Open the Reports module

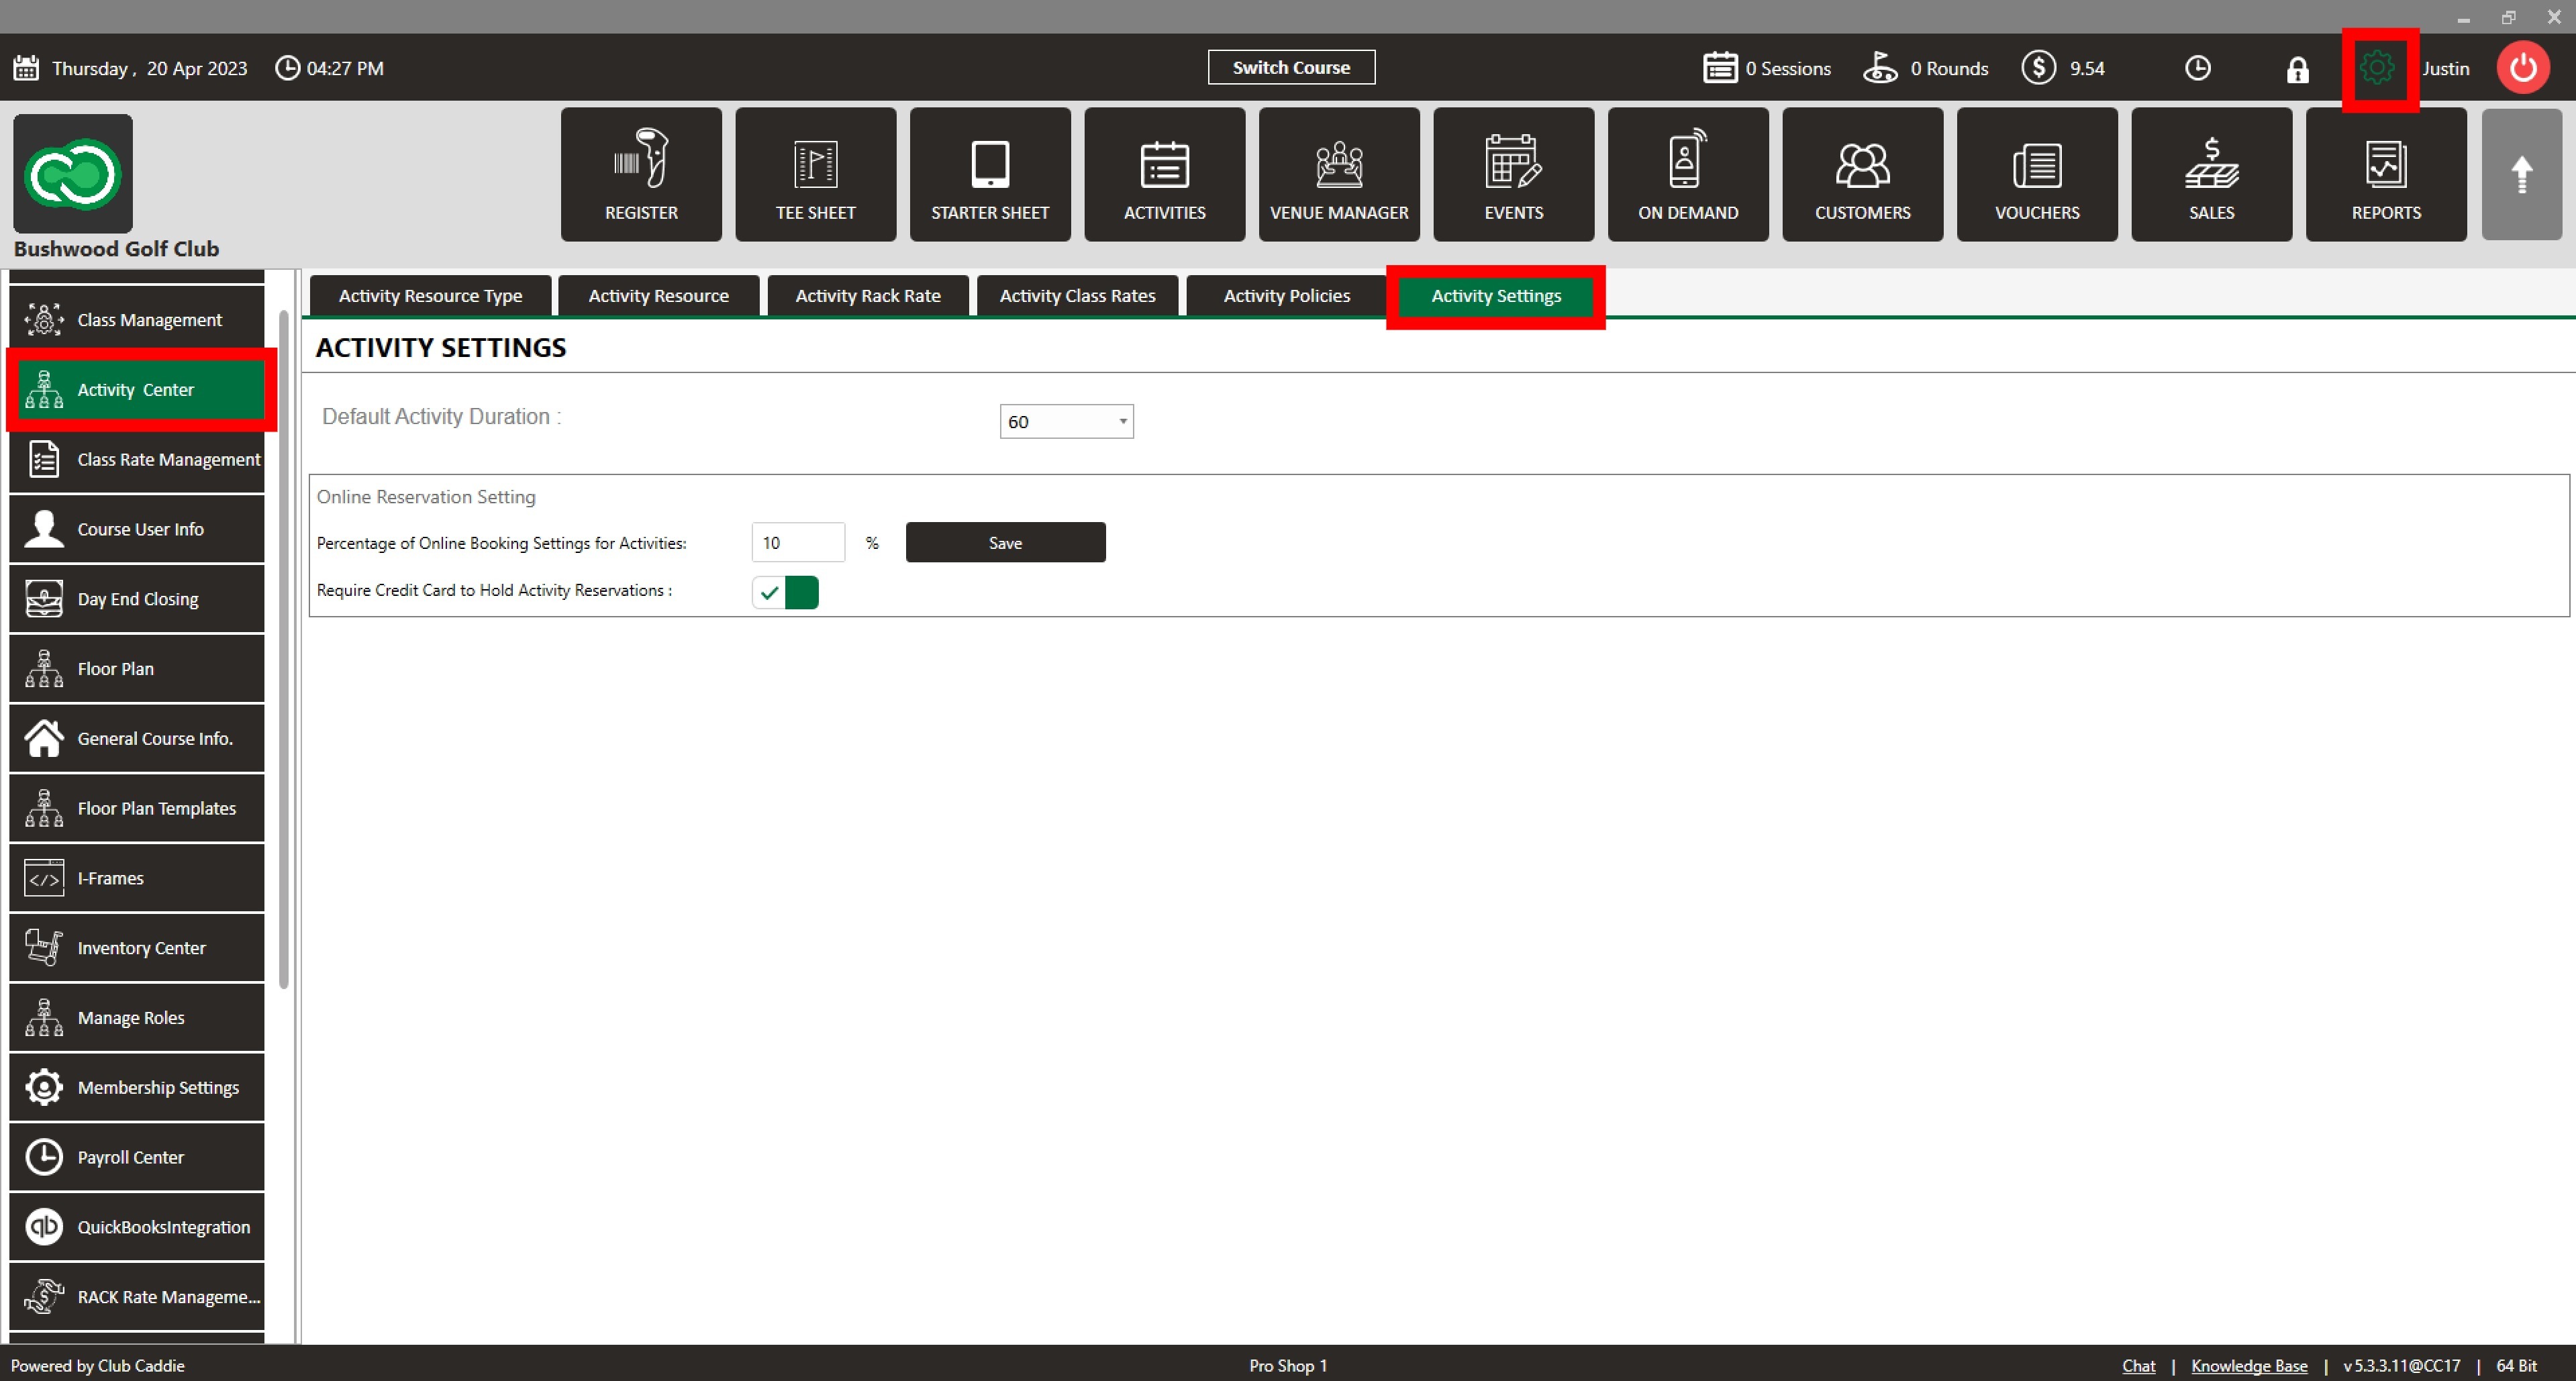(2386, 174)
